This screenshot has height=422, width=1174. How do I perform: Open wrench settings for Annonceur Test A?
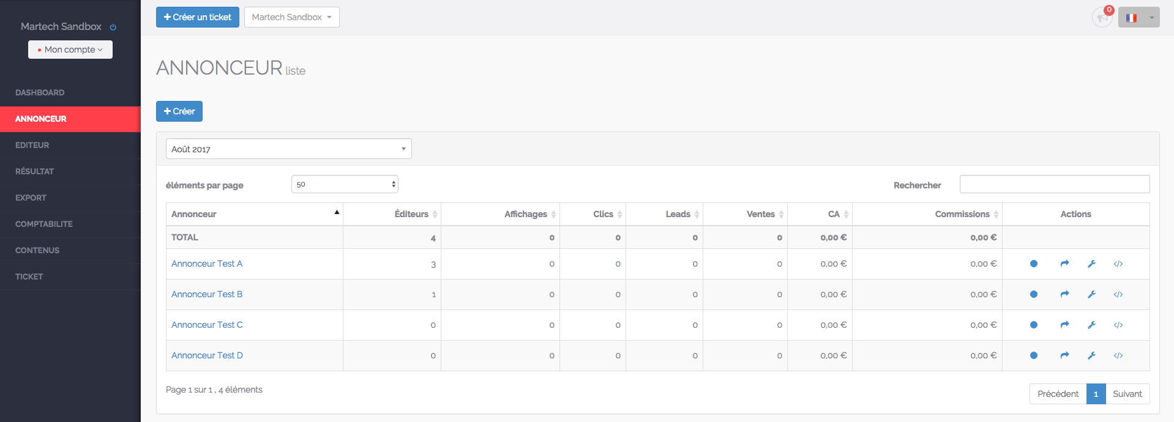(x=1091, y=264)
